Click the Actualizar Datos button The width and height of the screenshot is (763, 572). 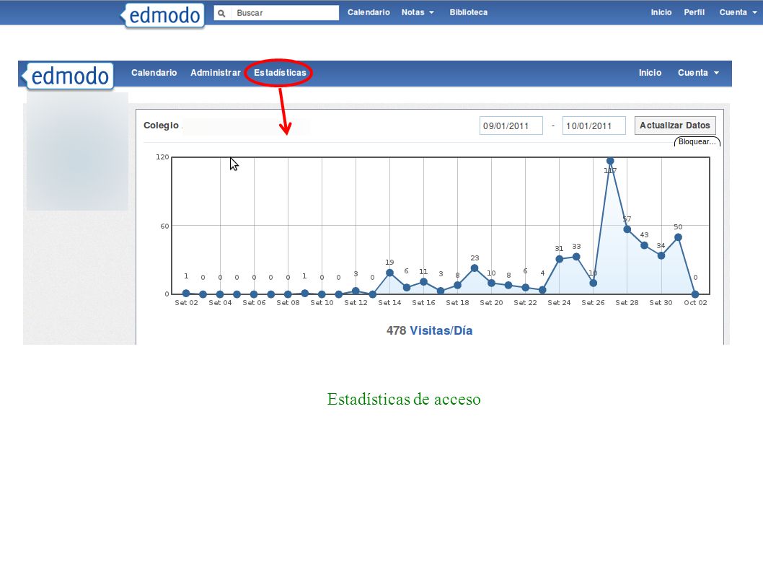[x=674, y=125]
